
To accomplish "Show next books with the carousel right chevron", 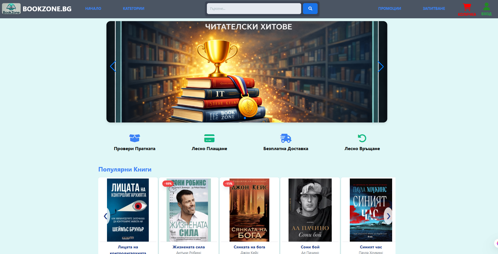I will tap(389, 216).
